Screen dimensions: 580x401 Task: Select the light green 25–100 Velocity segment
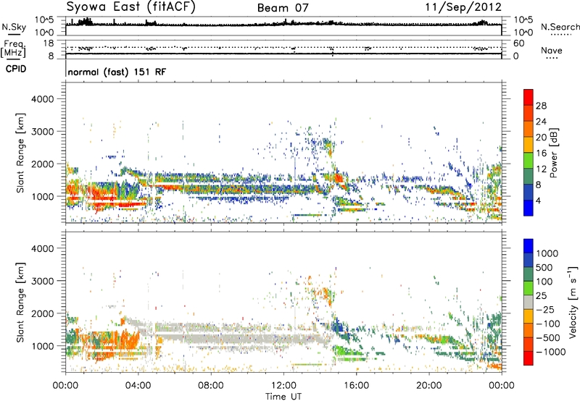529,289
